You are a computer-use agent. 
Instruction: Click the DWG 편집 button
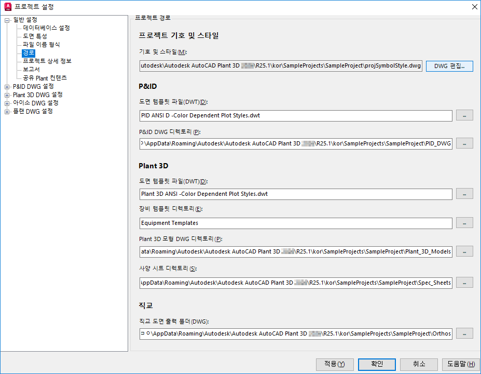click(449, 66)
